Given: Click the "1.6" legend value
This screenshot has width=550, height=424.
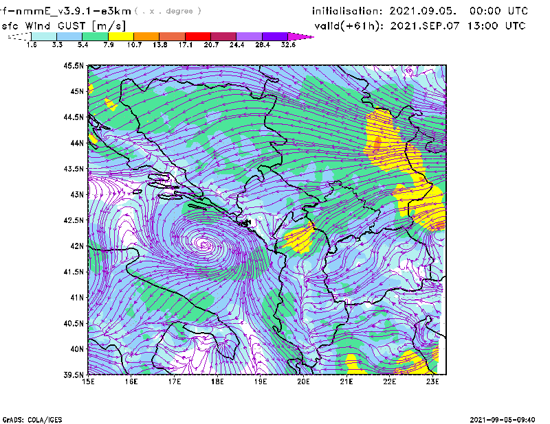Looking at the screenshot, I should tap(32, 45).
